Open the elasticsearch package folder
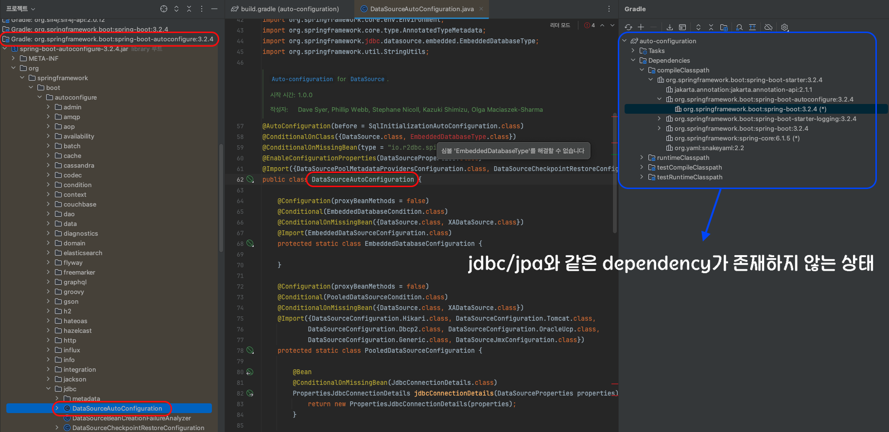 click(83, 253)
